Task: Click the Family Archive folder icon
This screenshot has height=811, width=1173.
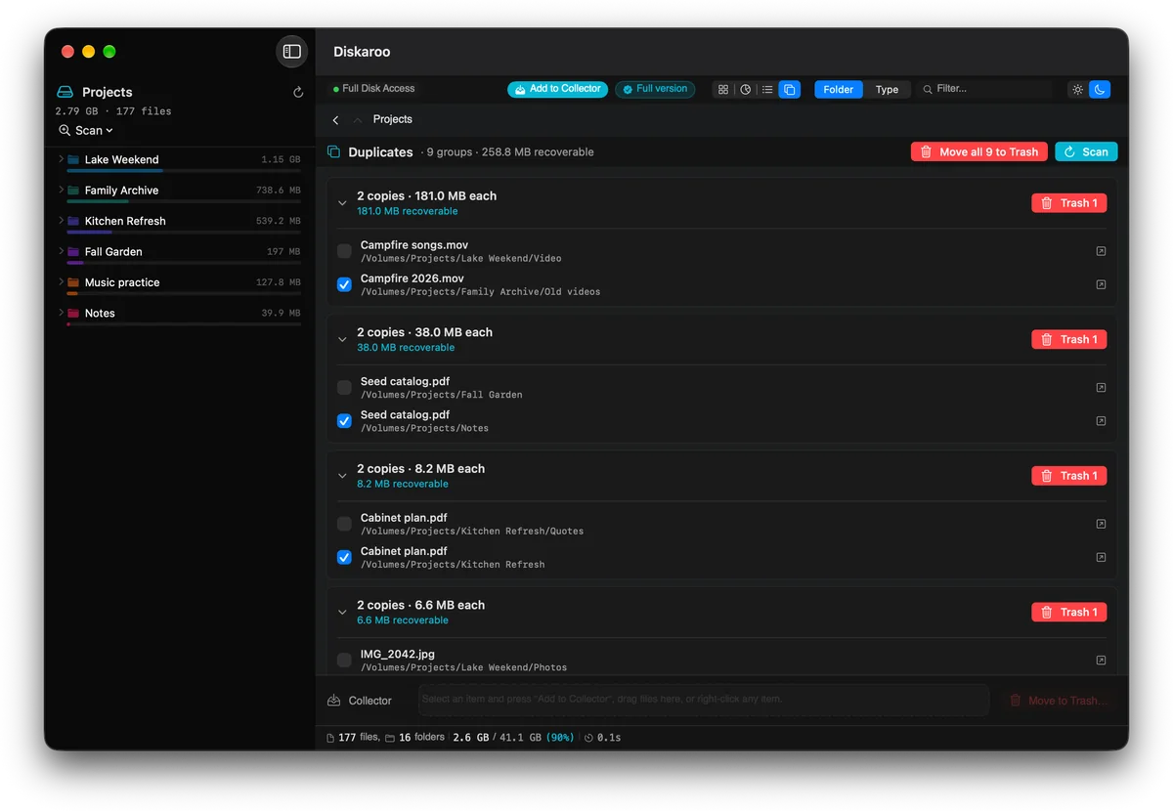Action: tap(73, 191)
